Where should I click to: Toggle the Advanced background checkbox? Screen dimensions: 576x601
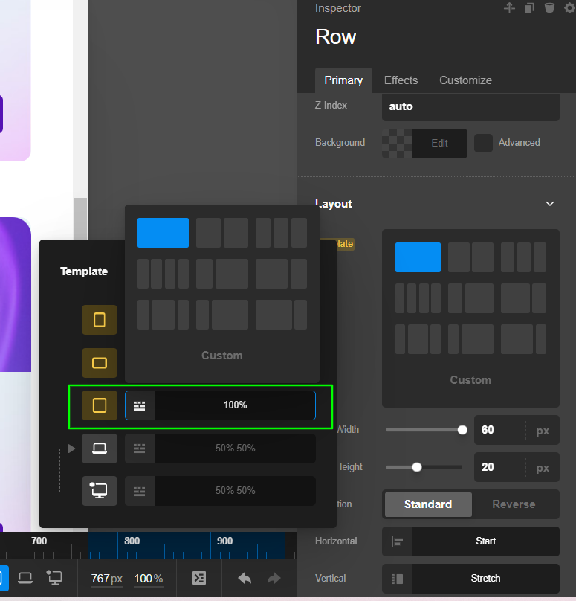click(x=483, y=143)
